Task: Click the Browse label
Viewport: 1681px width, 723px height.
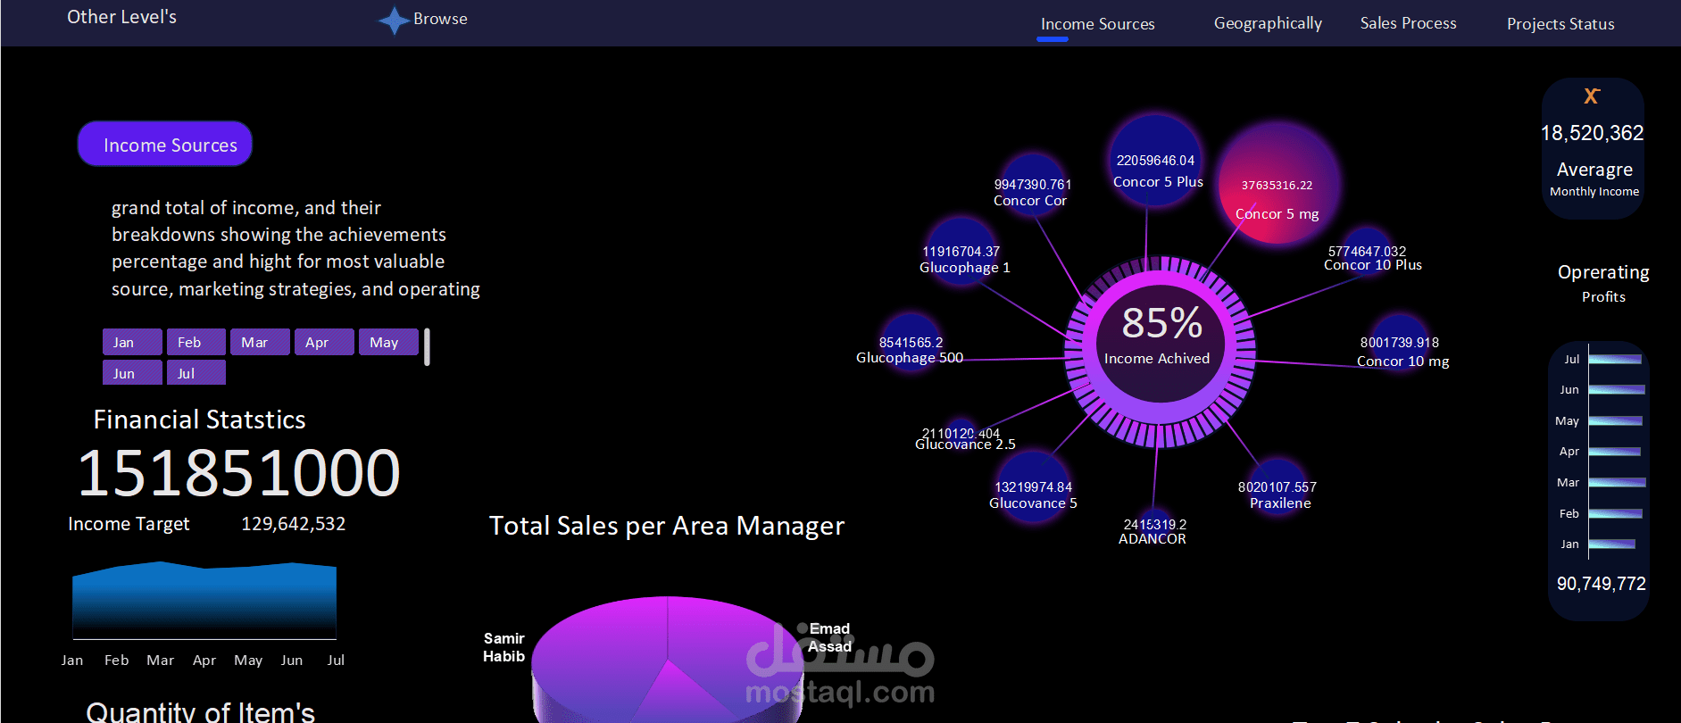Action: click(440, 19)
